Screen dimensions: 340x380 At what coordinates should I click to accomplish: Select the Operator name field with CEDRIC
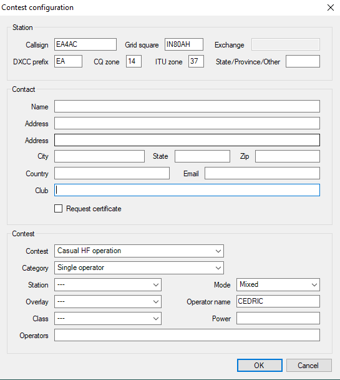[278, 301]
